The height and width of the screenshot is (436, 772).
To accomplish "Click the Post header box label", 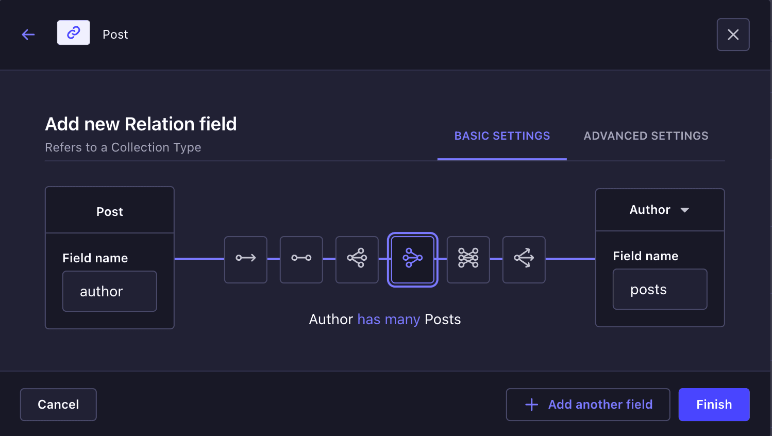I will [110, 212].
